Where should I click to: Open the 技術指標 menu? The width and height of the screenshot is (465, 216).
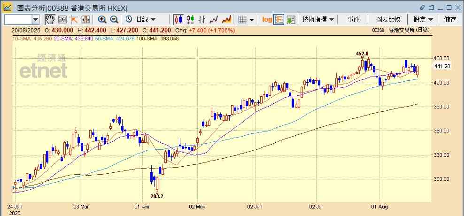tap(318, 20)
